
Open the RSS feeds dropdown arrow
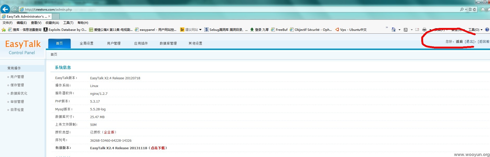point(412,30)
